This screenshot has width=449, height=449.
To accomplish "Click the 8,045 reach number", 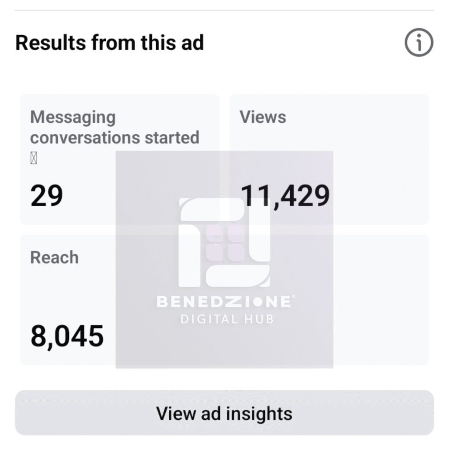I will (x=67, y=336).
